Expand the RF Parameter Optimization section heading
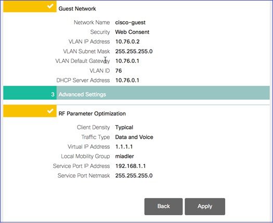 [x=92, y=114]
